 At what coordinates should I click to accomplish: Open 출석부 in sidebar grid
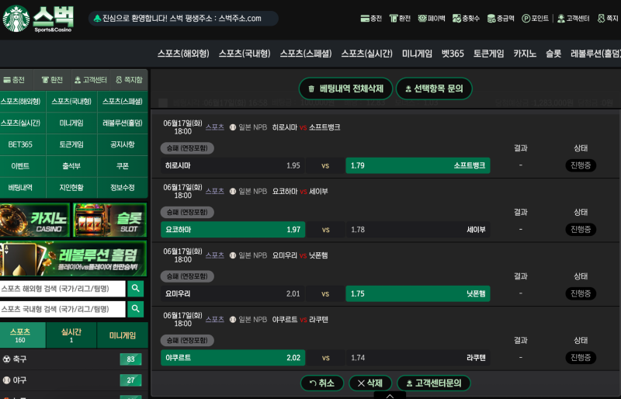[x=71, y=166]
